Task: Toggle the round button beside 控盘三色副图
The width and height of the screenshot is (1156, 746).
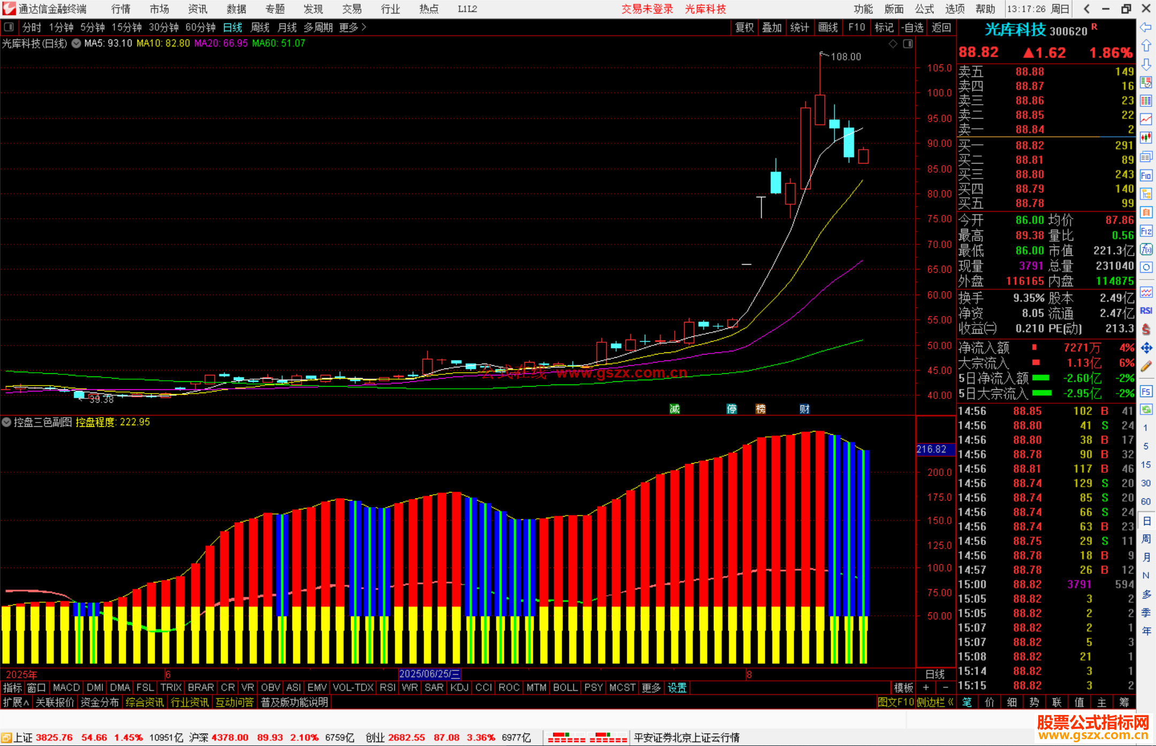Action: (x=6, y=422)
